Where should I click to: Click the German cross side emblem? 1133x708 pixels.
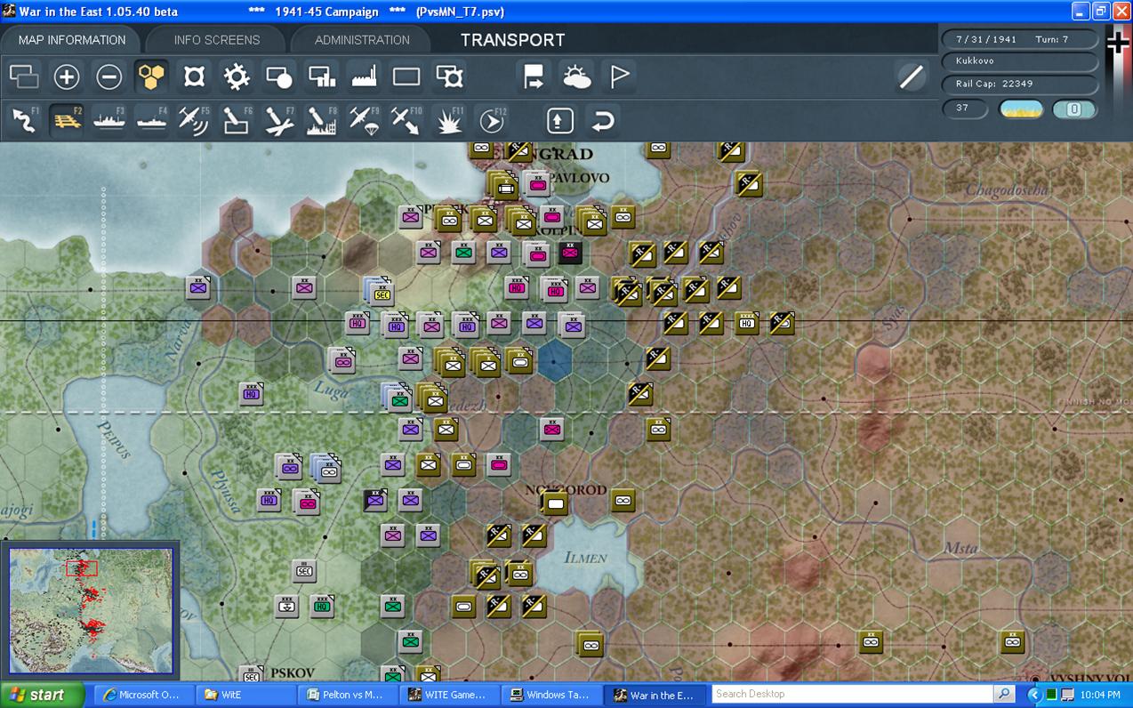pyautogui.click(x=1117, y=43)
